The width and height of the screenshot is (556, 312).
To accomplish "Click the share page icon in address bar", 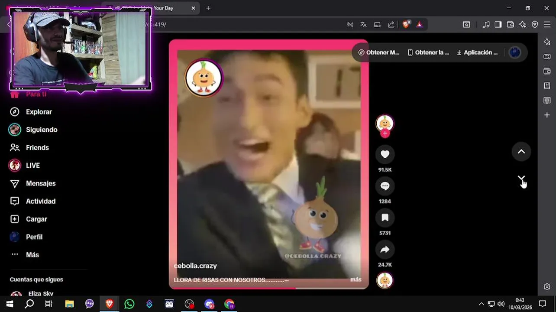I will (391, 25).
